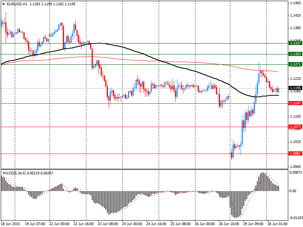Select the 18 Jun 2015 time label
Image resolution: width=303 pixels, height=227 pixels.
click(11, 224)
